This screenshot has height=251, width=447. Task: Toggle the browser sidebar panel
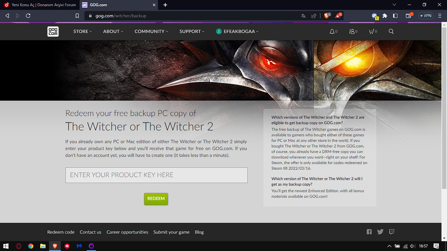pos(395,16)
